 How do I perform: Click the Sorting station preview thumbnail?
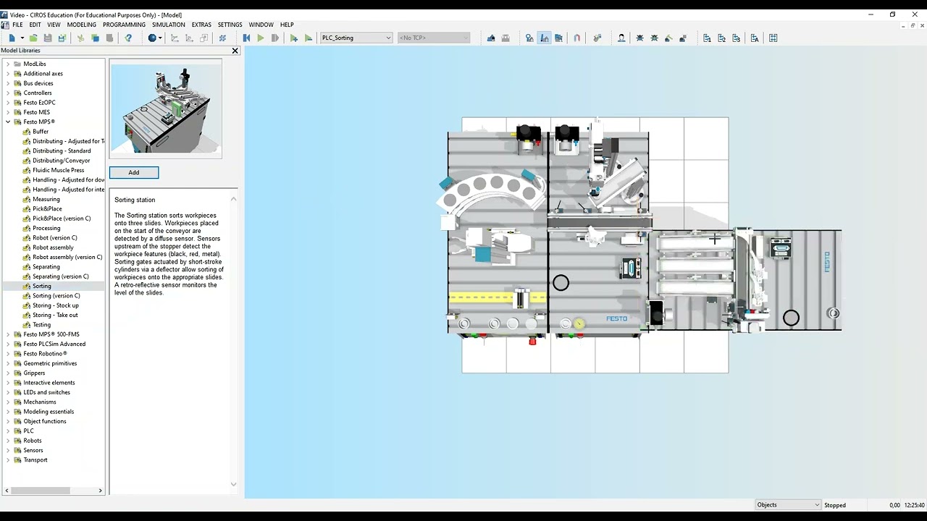click(166, 109)
